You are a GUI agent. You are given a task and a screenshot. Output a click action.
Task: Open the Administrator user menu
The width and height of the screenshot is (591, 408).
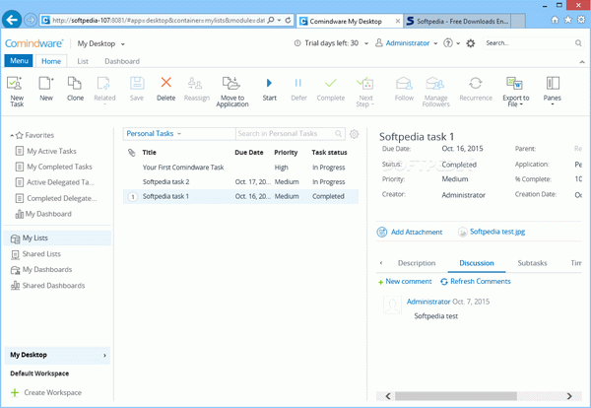click(x=406, y=43)
